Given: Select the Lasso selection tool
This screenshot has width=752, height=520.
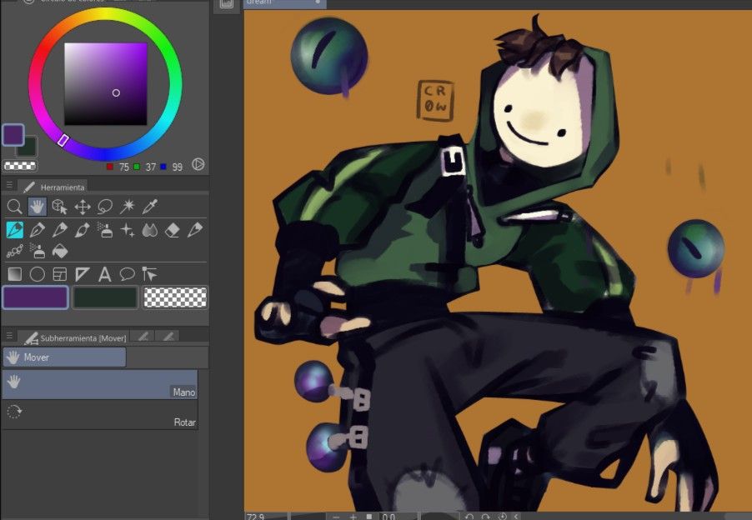Looking at the screenshot, I should coord(105,207).
